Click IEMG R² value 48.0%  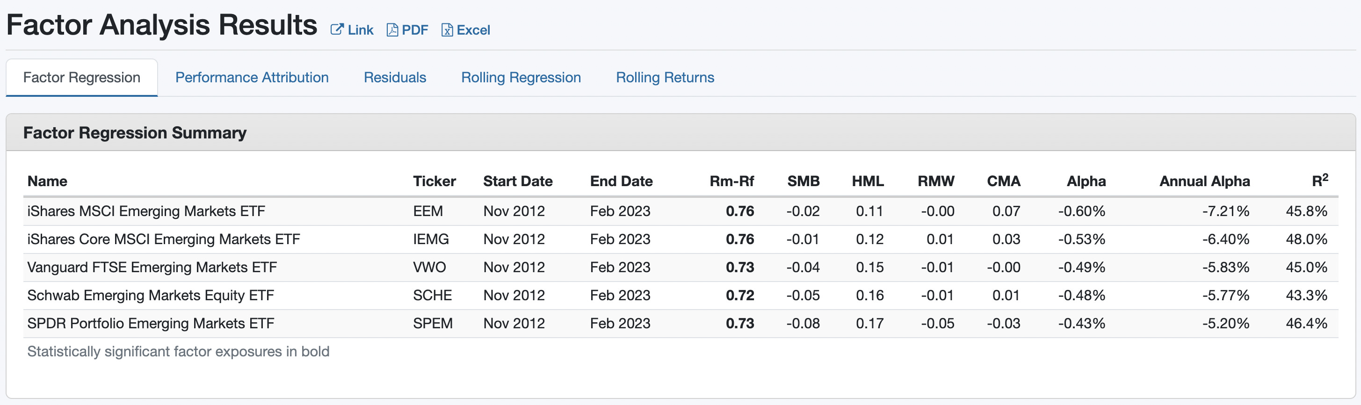(x=1307, y=239)
